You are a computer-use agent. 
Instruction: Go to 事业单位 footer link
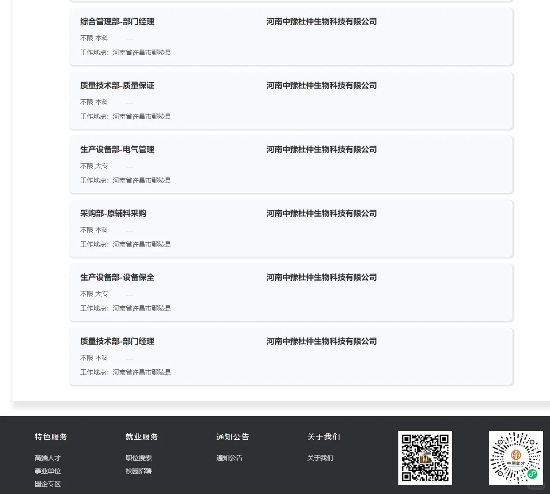[x=48, y=471]
